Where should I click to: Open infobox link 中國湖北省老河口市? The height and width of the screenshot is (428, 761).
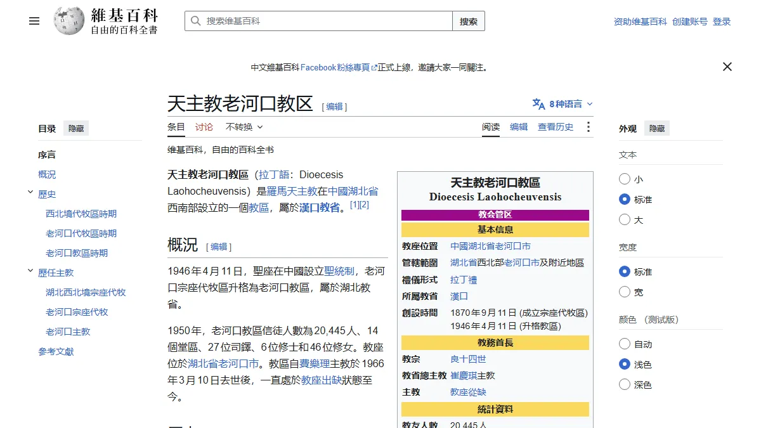(490, 246)
